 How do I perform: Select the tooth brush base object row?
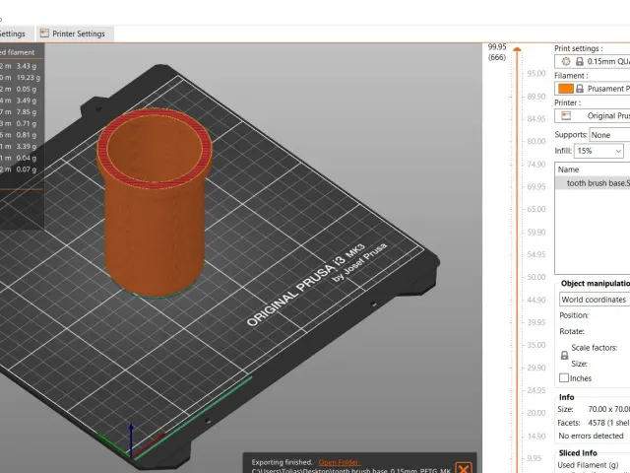point(593,183)
